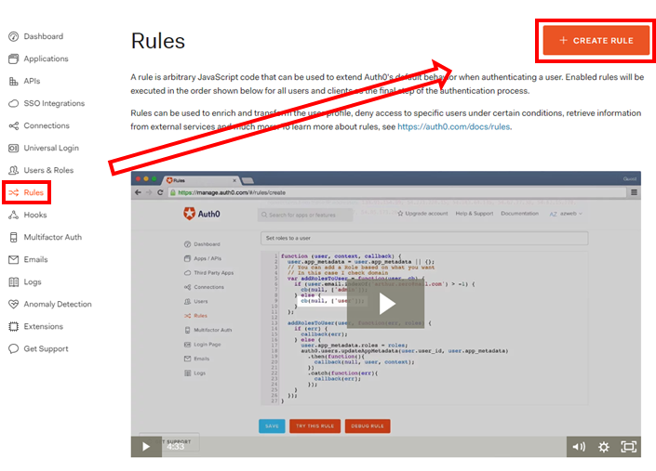Click the Create Rule button

coord(596,41)
